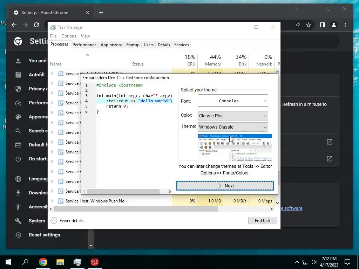Open the Font dropdown showing Consolas
Screen dimensions: 359x269
pyautogui.click(x=233, y=101)
